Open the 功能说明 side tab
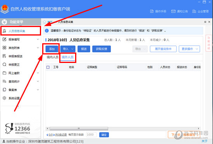213x144 pixels. [209, 43]
